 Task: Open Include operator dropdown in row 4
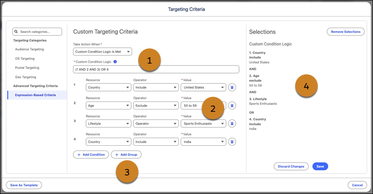[x=156, y=142]
